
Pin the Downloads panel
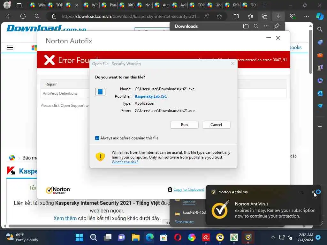[x=277, y=26]
